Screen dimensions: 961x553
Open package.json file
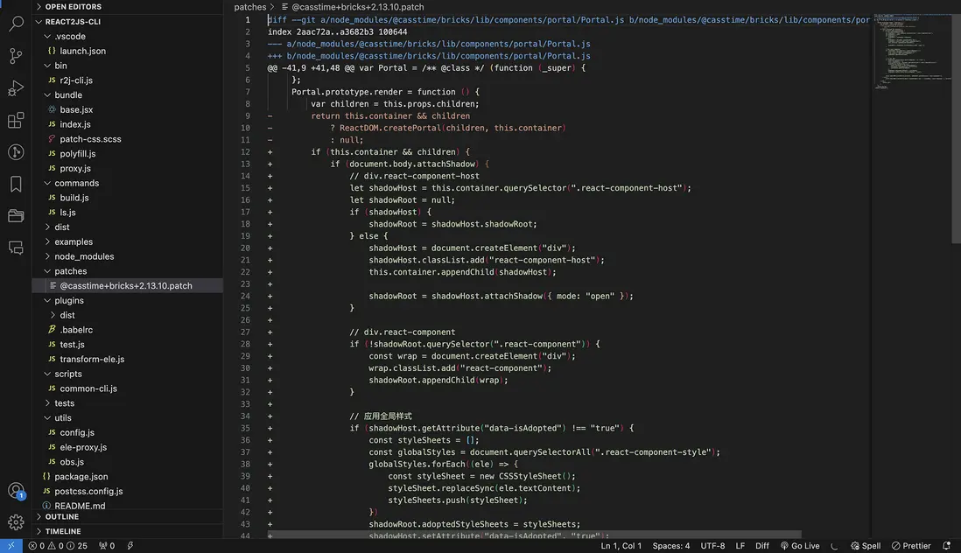[128, 477]
